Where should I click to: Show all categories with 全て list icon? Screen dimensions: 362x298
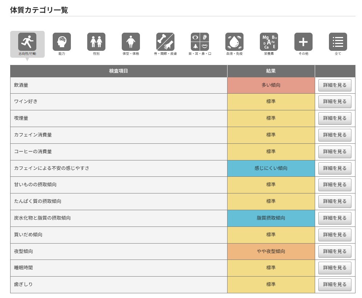pyautogui.click(x=338, y=42)
